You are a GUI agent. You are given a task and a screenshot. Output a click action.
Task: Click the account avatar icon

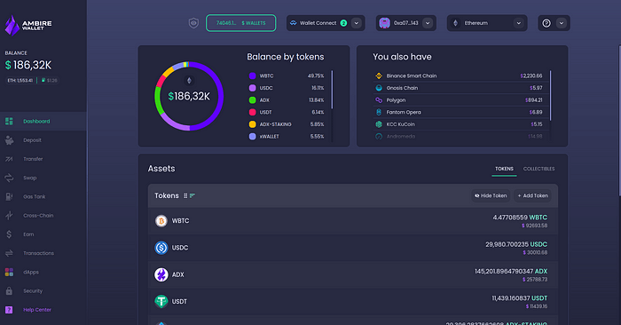tap(384, 23)
